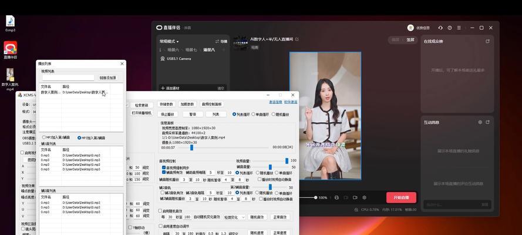Image resolution: width=522 pixels, height=235 pixels.
Task: Open the 常规模式 mode dropdown
Action: coord(169,41)
